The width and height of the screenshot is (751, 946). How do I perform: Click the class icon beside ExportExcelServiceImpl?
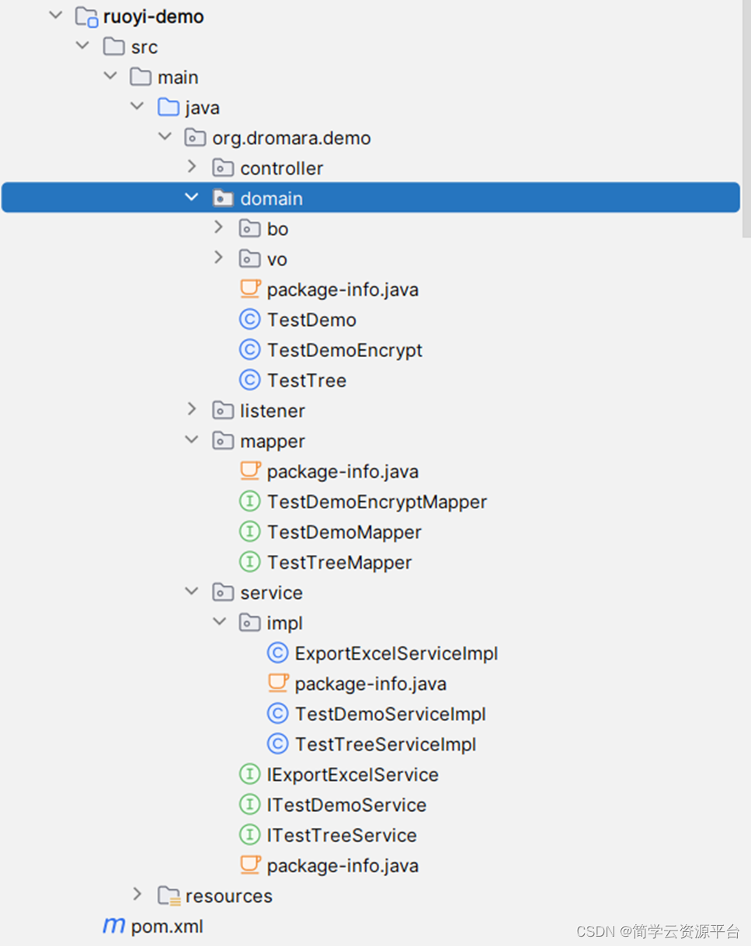277,653
